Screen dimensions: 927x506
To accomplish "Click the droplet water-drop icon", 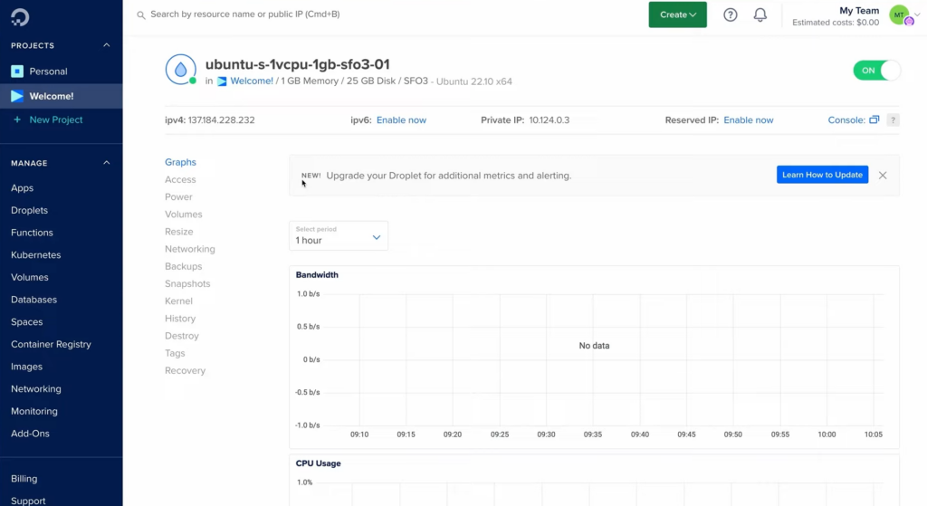I will click(181, 69).
